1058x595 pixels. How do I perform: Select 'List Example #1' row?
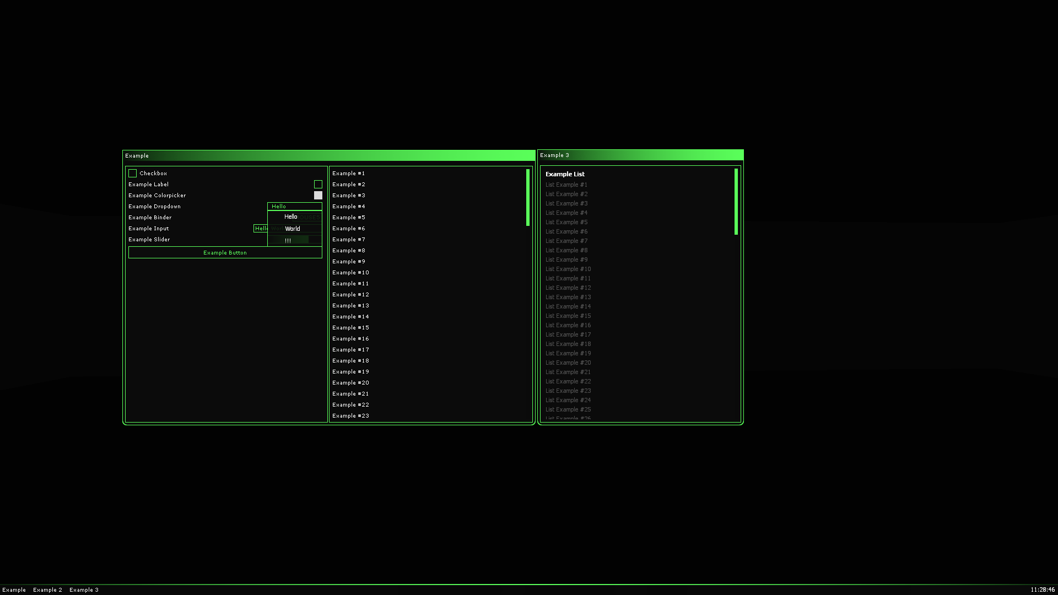[x=566, y=185]
